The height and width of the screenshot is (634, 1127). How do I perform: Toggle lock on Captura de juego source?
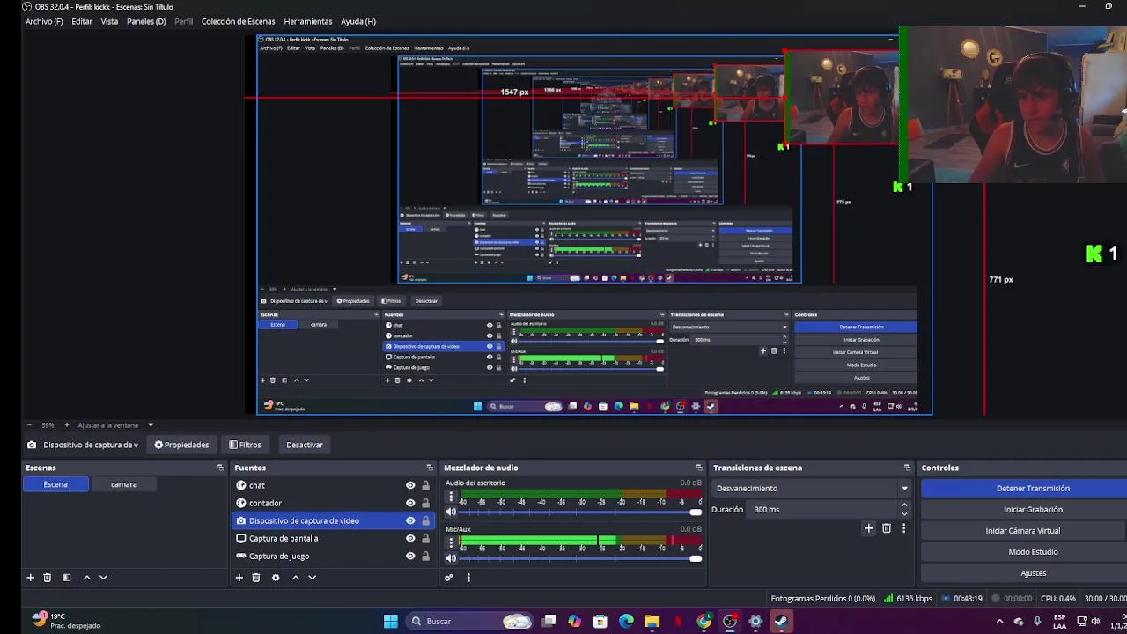(x=426, y=556)
